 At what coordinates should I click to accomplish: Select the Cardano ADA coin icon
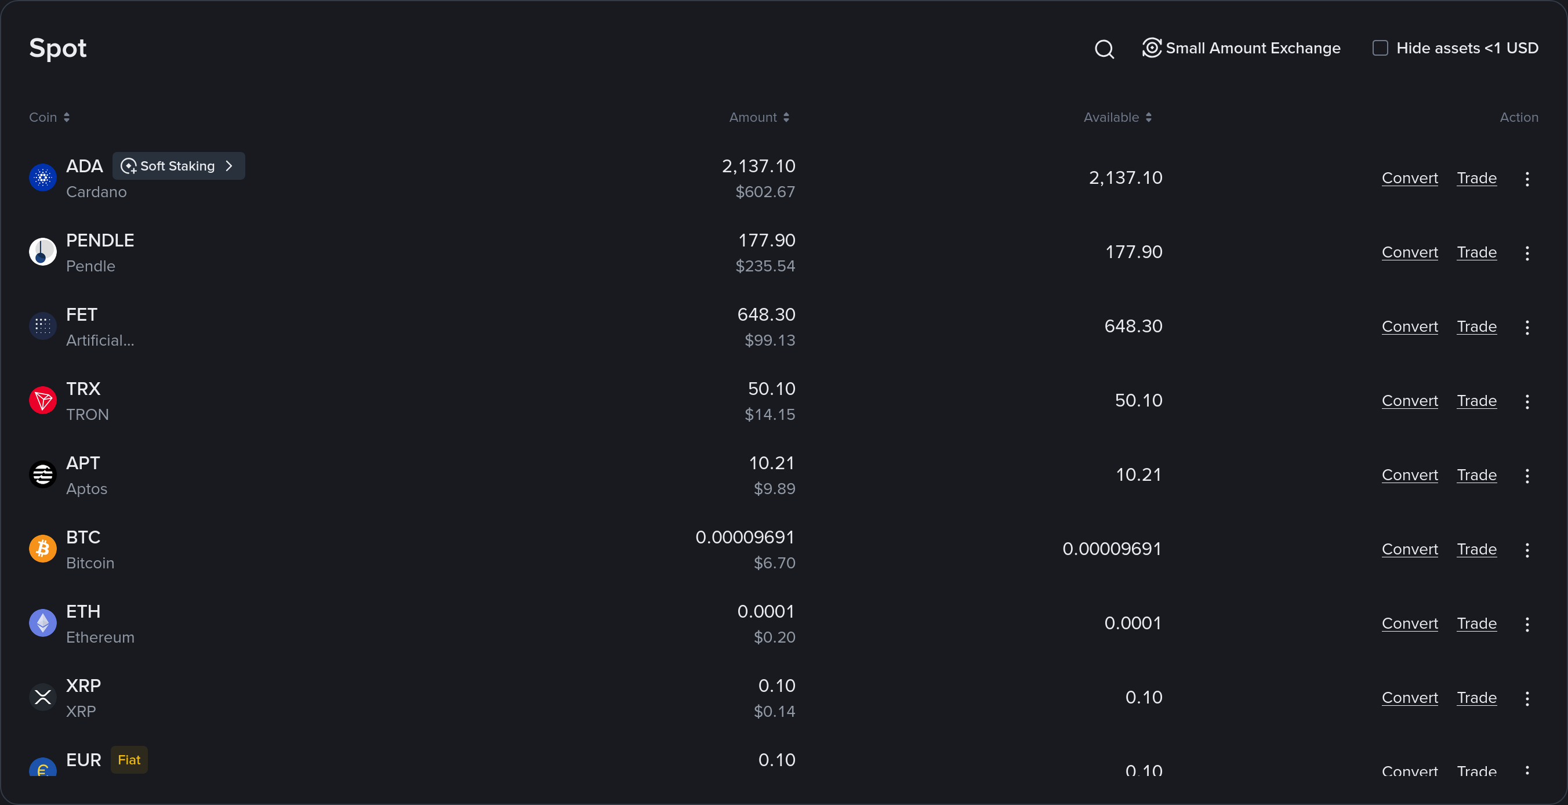pyautogui.click(x=42, y=178)
